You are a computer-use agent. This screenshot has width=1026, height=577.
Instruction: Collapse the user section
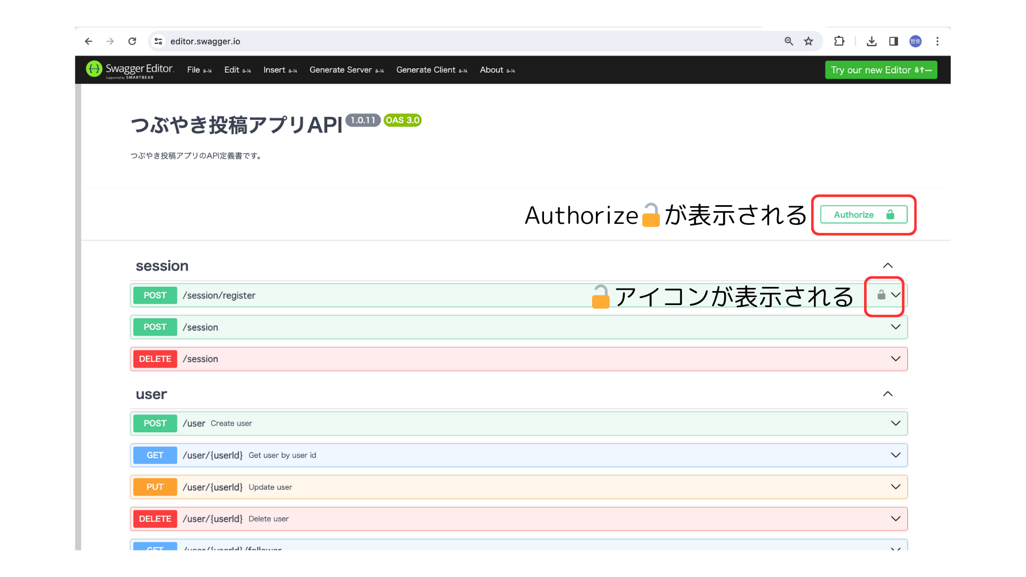coord(888,394)
